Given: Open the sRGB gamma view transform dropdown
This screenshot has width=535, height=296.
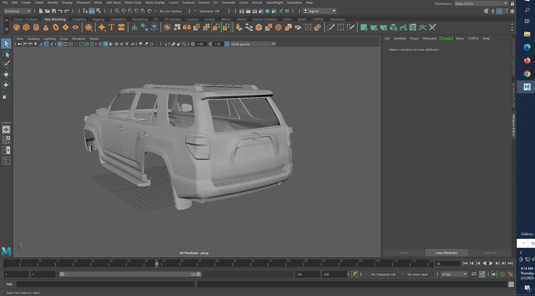Looking at the screenshot, I should click(x=253, y=44).
